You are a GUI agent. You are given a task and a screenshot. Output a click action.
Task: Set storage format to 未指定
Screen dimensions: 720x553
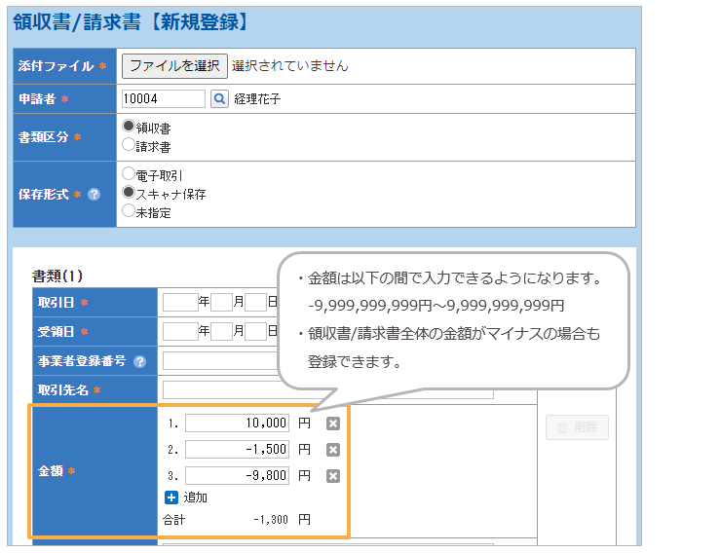coord(129,210)
